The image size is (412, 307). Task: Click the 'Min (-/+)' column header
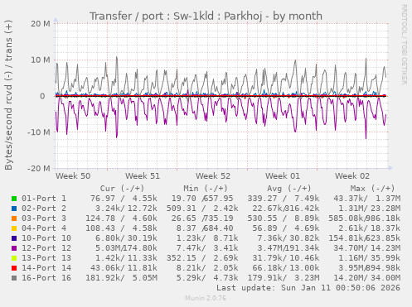pyautogui.click(x=206, y=189)
